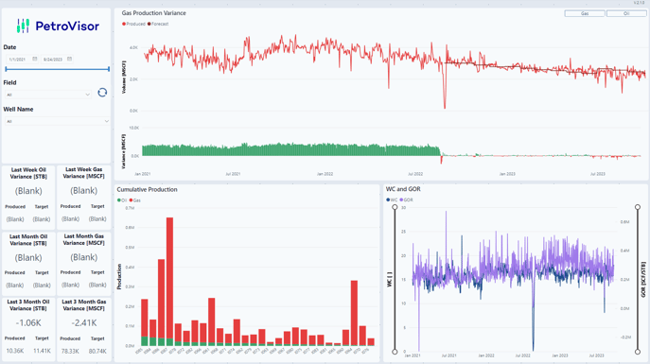Select the WC and GOR chart title
650x364 pixels.
tap(403, 189)
